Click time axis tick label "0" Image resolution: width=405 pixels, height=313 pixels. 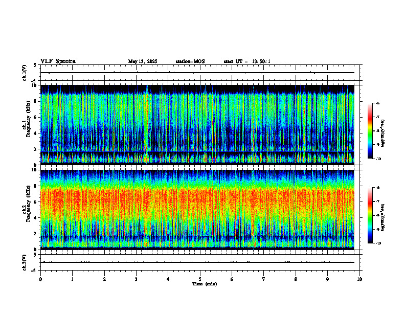[40, 279]
